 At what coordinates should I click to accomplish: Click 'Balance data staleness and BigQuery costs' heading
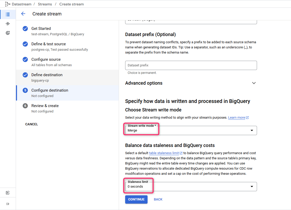(170, 145)
